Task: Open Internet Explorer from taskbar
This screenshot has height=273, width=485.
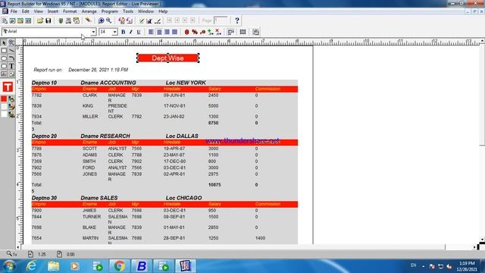Action: click(31, 266)
